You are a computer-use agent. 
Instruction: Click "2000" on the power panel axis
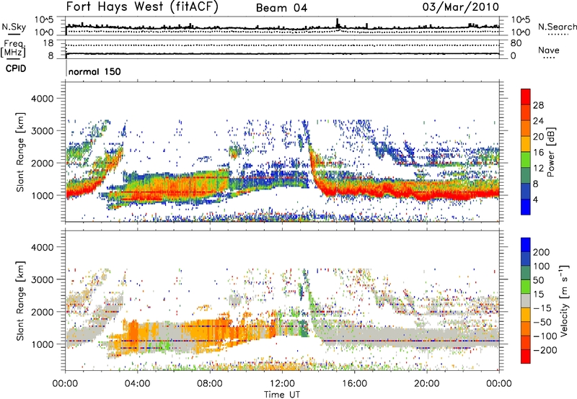(42, 163)
